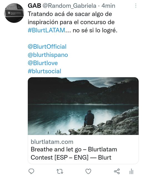The image size is (143, 177).
Task: Open the 'Breathe and let go' article title
Action: [x=74, y=153]
